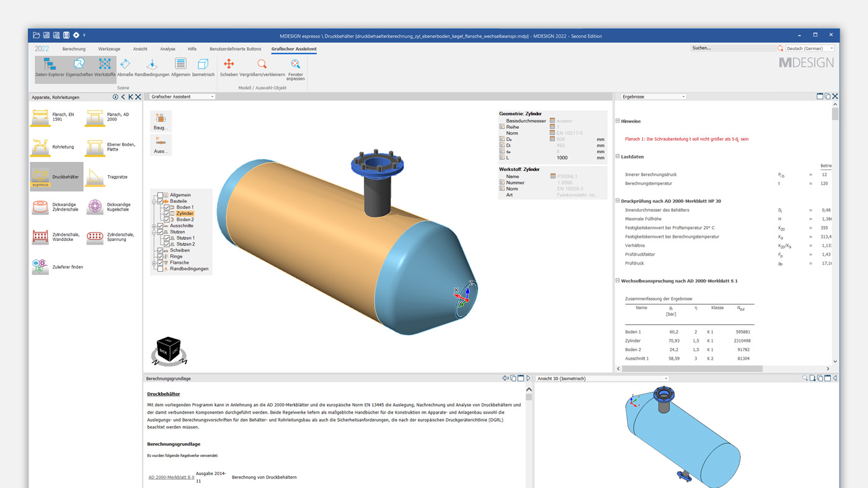The height and width of the screenshot is (488, 868).
Task: Open the Tragpratze module
Action: pyautogui.click(x=111, y=176)
